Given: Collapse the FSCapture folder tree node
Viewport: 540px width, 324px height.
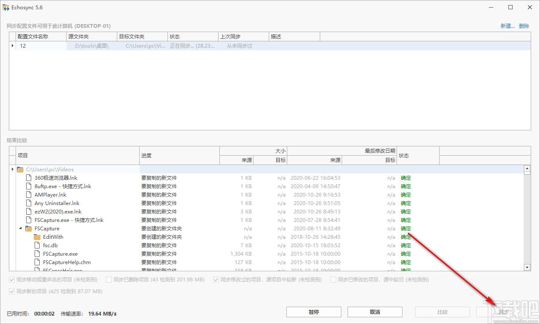Looking at the screenshot, I should click(21, 229).
